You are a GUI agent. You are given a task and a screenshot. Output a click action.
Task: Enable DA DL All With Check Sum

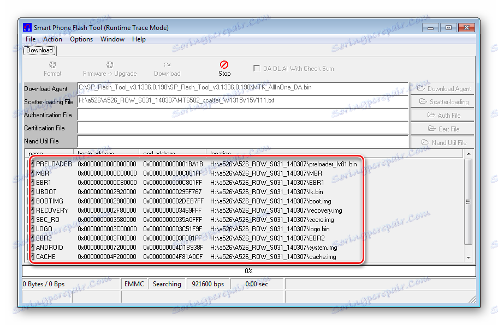pyautogui.click(x=256, y=68)
